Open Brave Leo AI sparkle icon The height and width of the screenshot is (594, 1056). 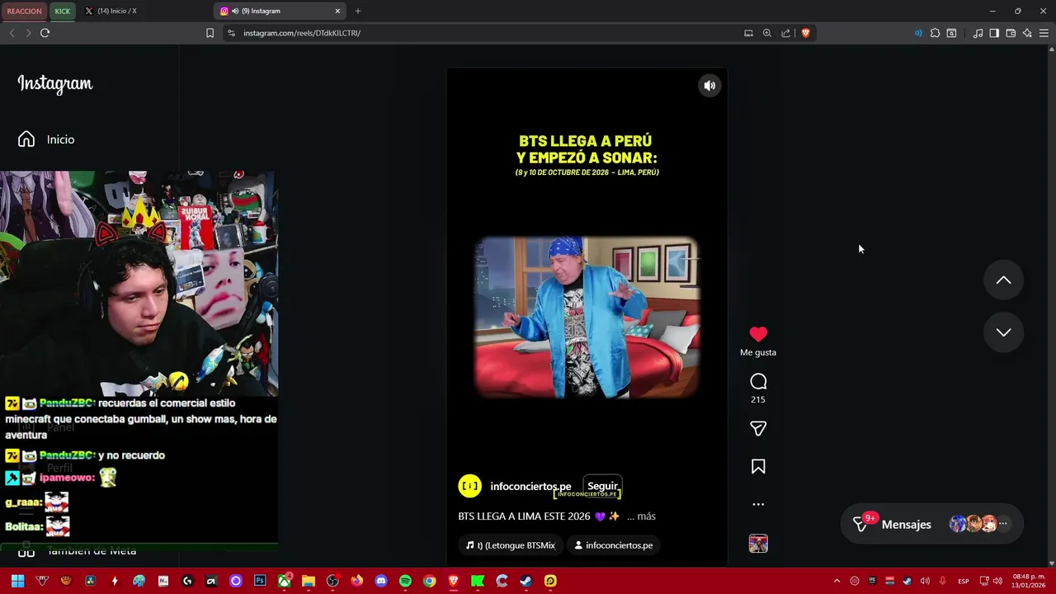click(x=1027, y=33)
